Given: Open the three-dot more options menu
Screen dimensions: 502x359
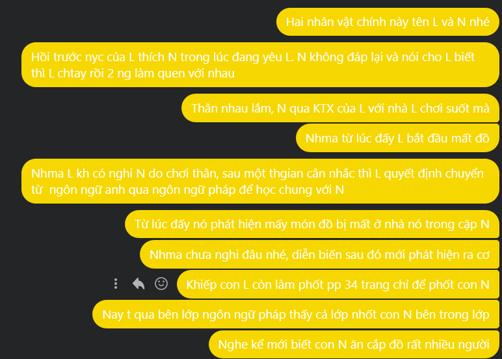Looking at the screenshot, I should 116,284.
